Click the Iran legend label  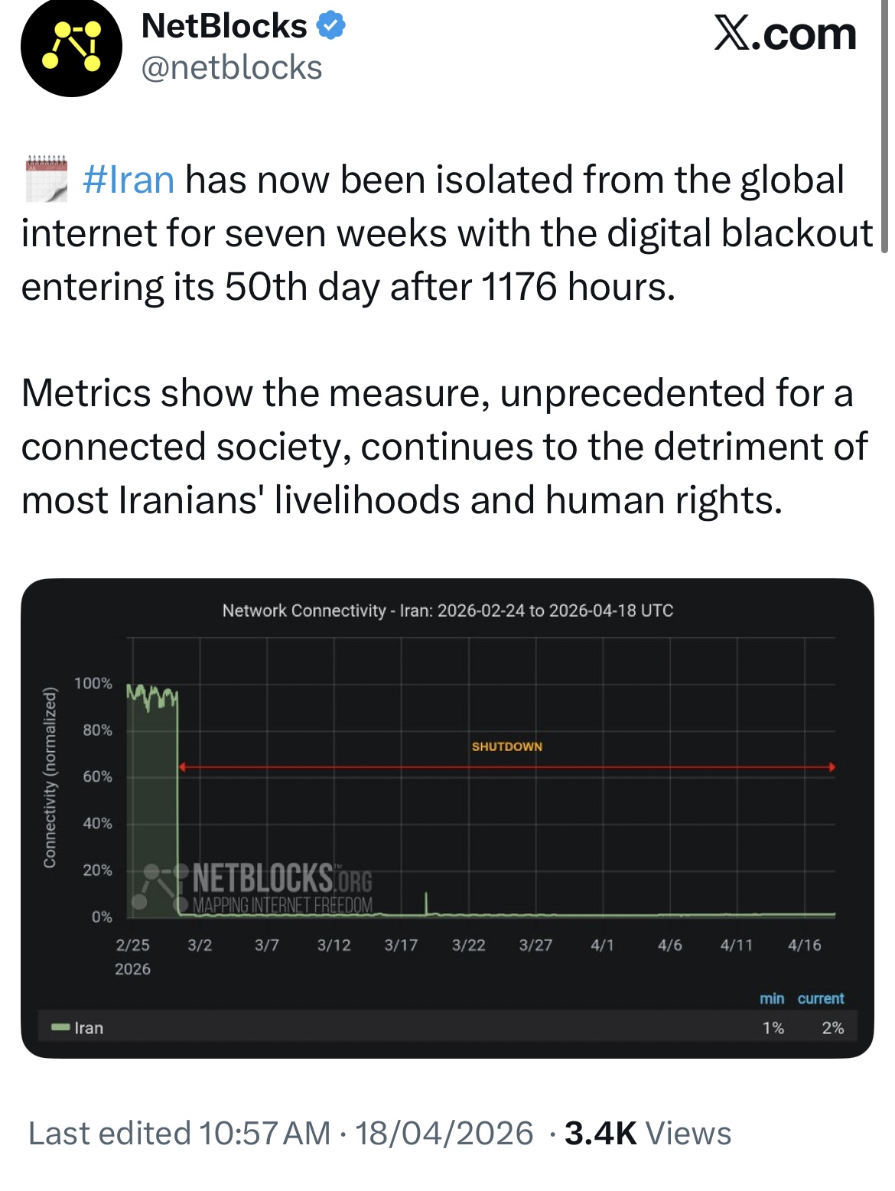[89, 1028]
